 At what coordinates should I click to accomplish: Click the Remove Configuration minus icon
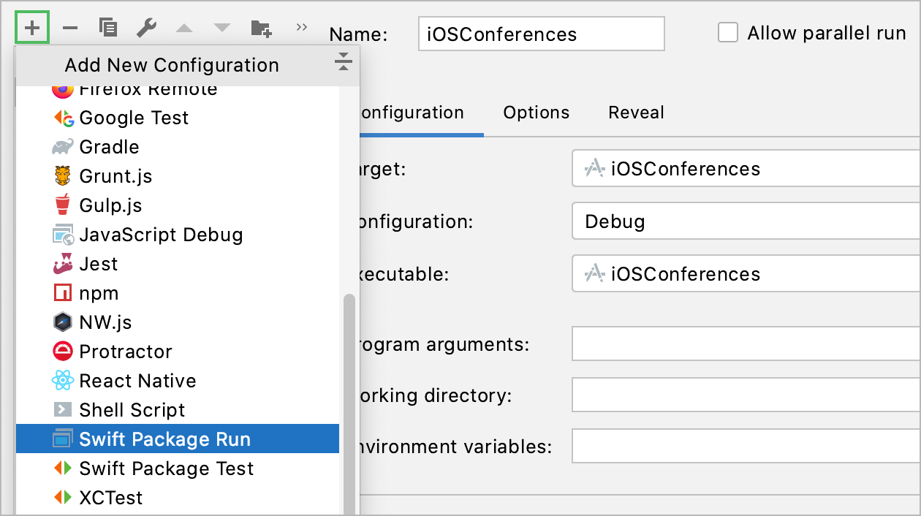(70, 29)
